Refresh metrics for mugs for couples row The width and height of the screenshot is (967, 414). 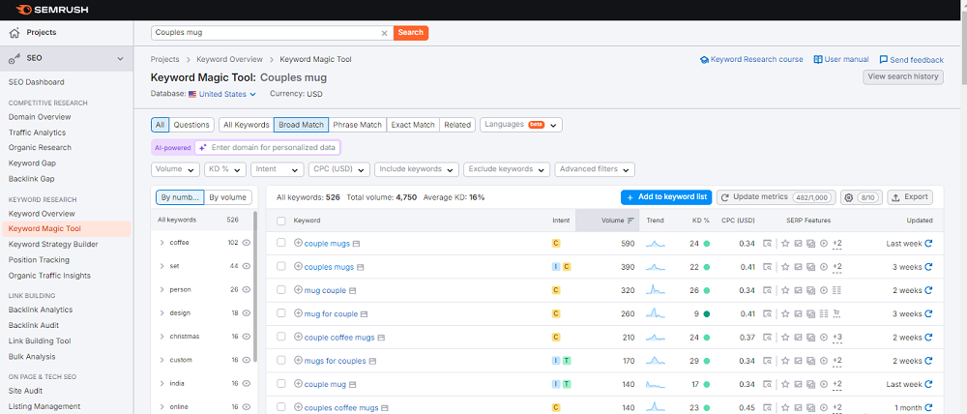click(928, 361)
